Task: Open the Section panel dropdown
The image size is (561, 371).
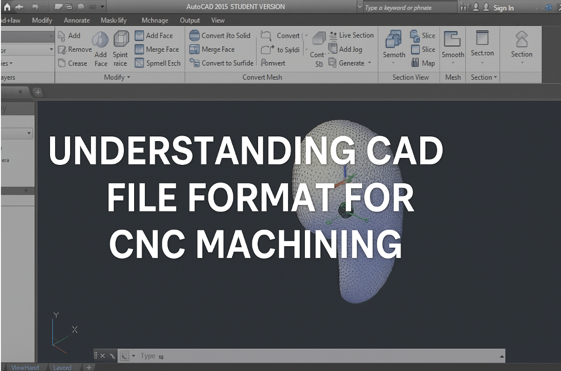Action: click(483, 77)
